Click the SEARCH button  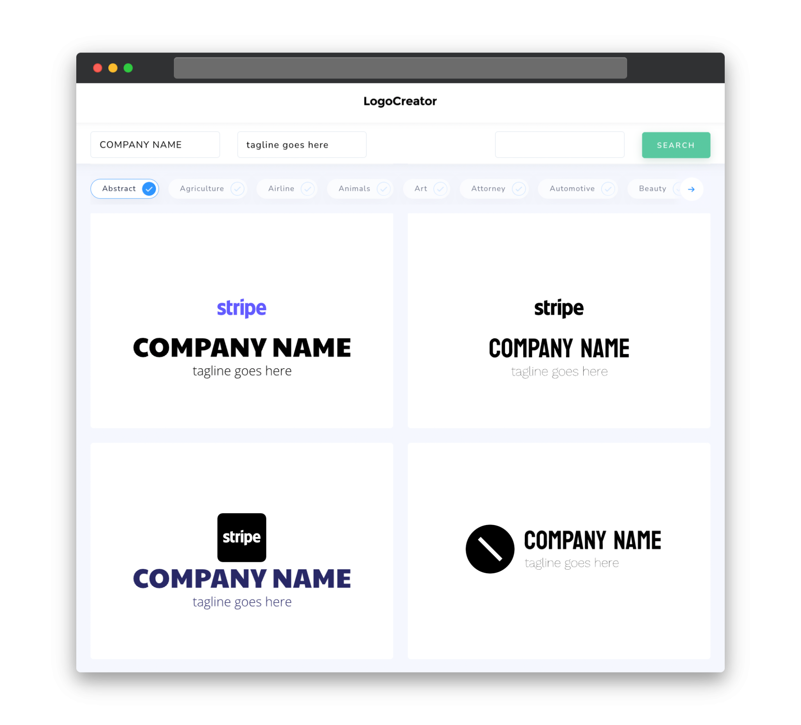pos(675,144)
